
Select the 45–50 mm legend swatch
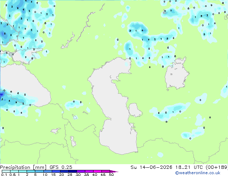106,171
